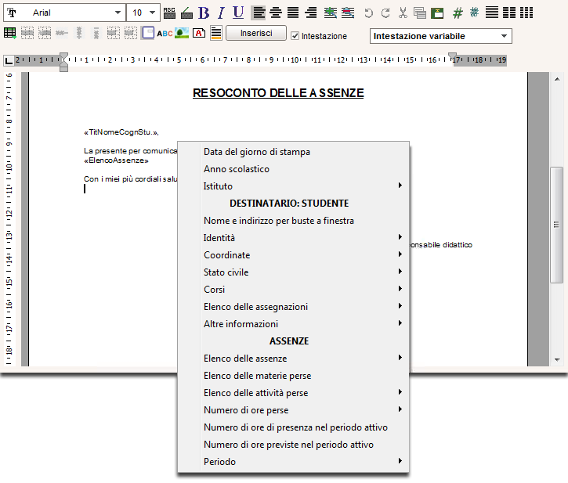Toggle italic formatting with the I icon
The width and height of the screenshot is (568, 483).
coord(222,13)
